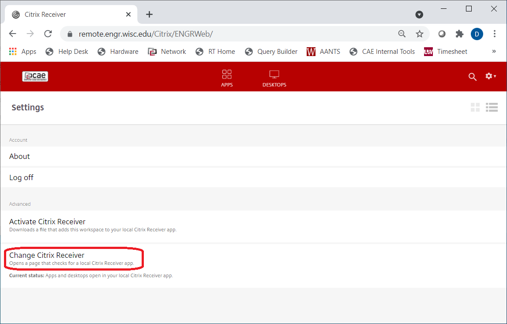
Task: Close the Citrix Receiver tab
Action: [128, 14]
